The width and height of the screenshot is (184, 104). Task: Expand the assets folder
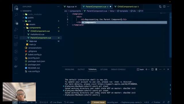tap(24, 24)
